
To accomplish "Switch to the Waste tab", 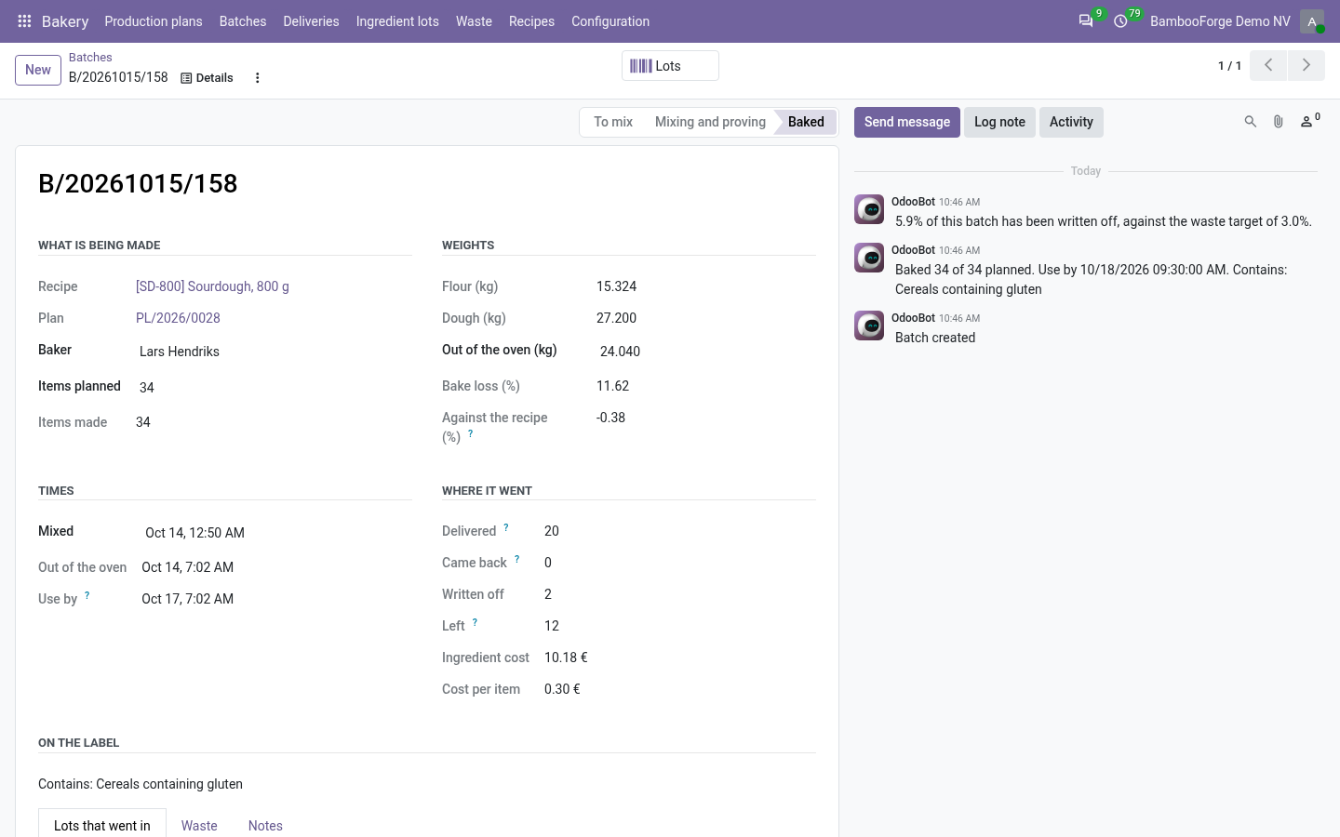I will 199,826.
